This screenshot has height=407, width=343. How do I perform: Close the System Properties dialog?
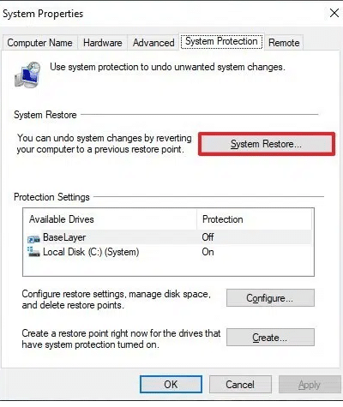(334, 13)
